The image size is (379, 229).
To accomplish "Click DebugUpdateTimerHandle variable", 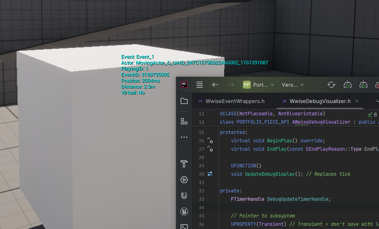I will [x=298, y=199].
